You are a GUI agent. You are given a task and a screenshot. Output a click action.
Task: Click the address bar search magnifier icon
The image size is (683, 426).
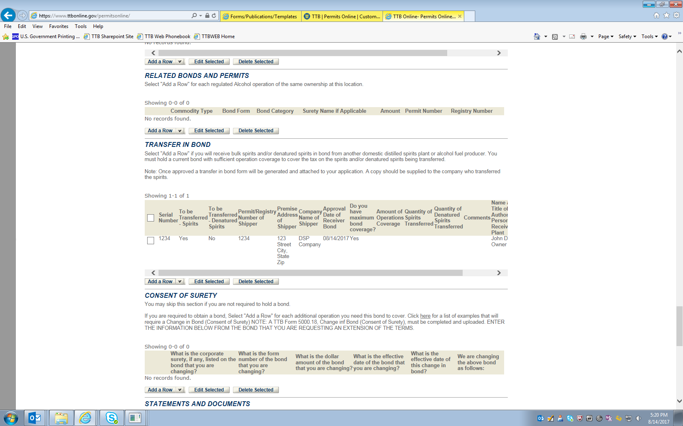[194, 15]
